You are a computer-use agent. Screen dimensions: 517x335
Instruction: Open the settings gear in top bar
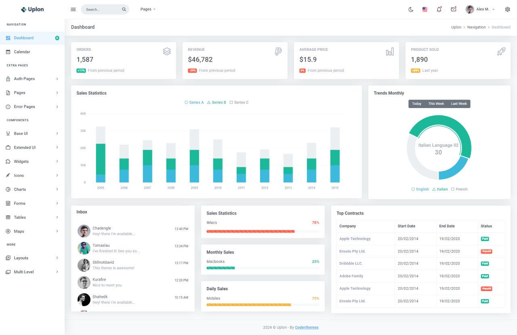tap(508, 9)
